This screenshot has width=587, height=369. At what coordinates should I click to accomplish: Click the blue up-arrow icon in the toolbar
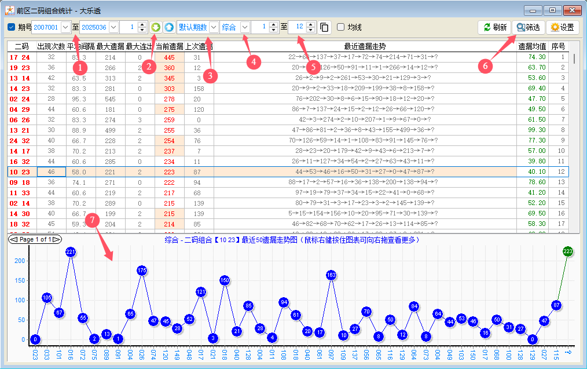coord(169,27)
